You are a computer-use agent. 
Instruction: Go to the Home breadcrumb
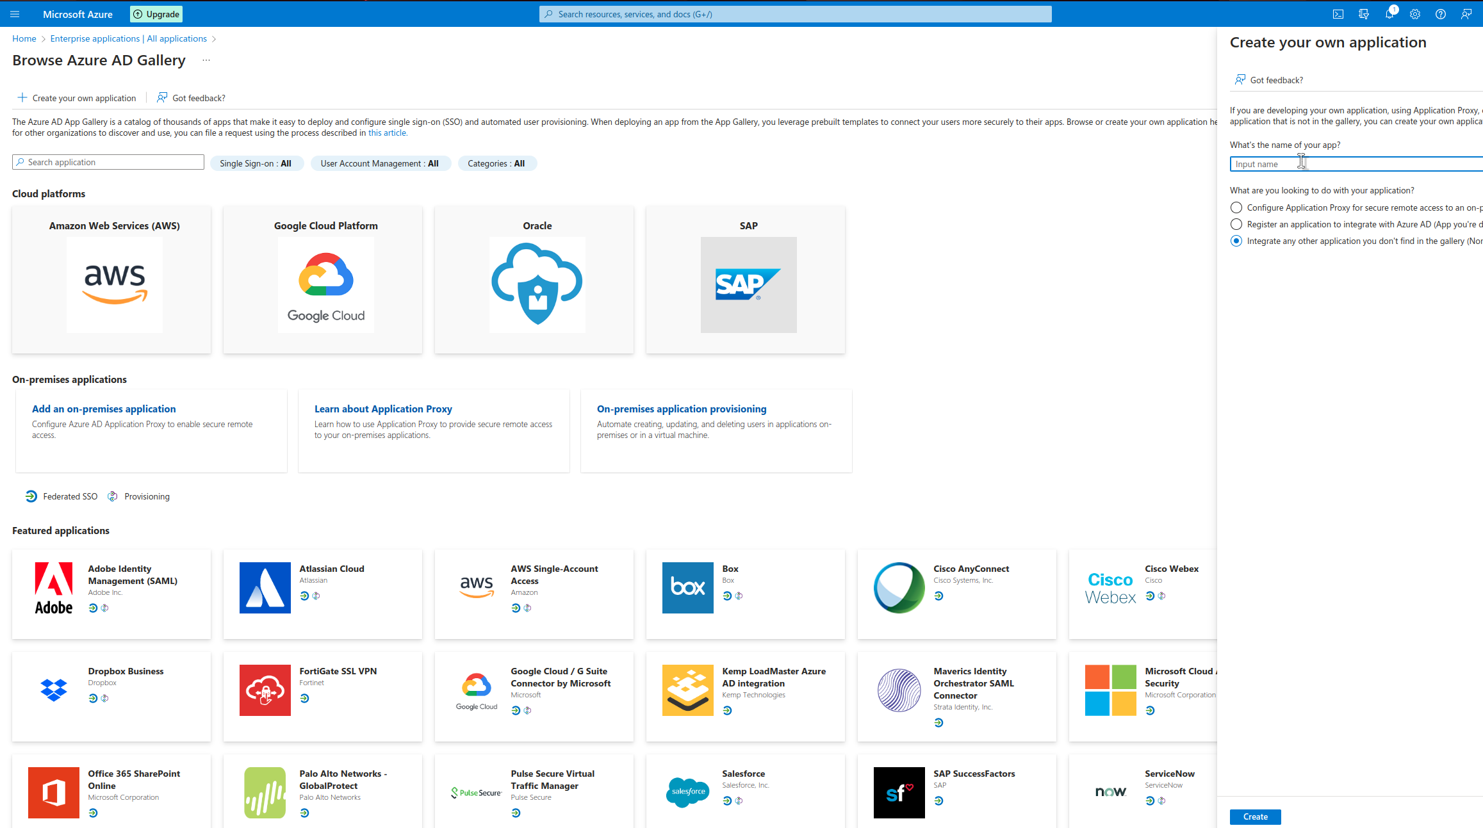pos(24,38)
